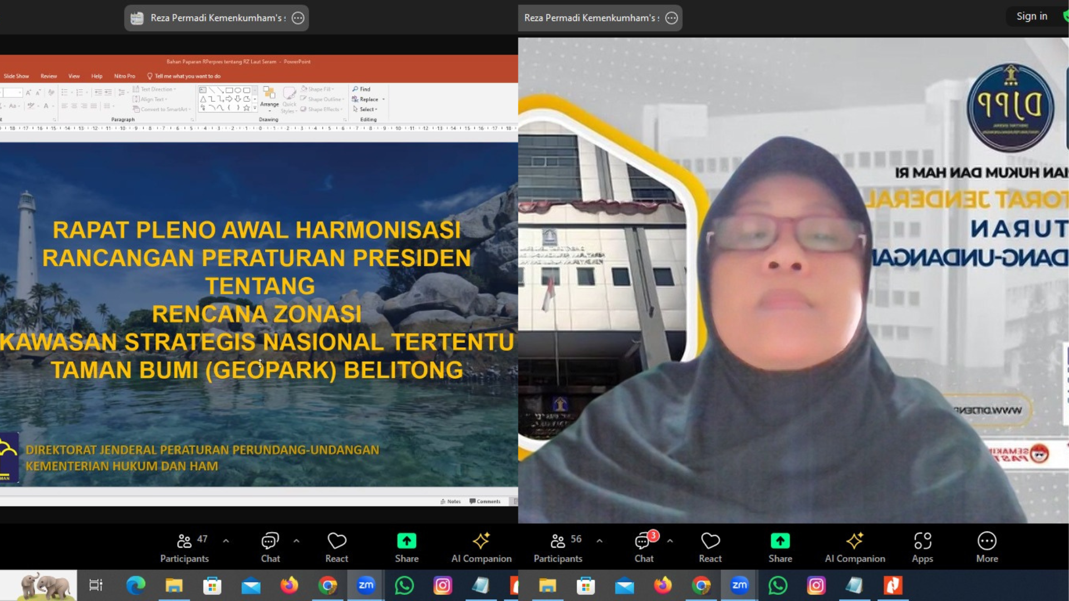1069x601 pixels.
Task: Open the Align Text dropdown
Action: (x=150, y=99)
